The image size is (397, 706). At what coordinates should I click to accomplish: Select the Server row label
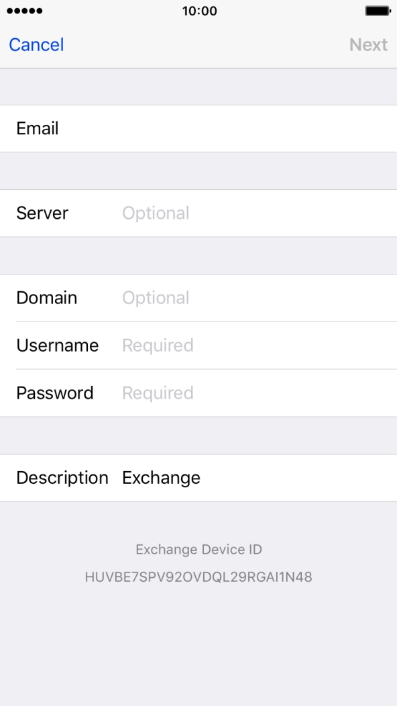42,213
